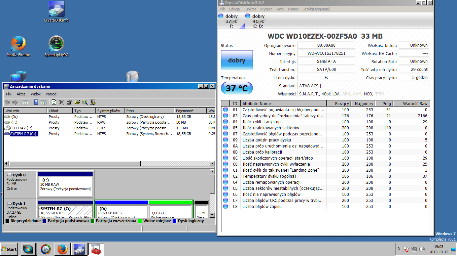The image size is (457, 256).
Task: Launch Mozilla Firefox from the desktop
Action: pos(18,46)
